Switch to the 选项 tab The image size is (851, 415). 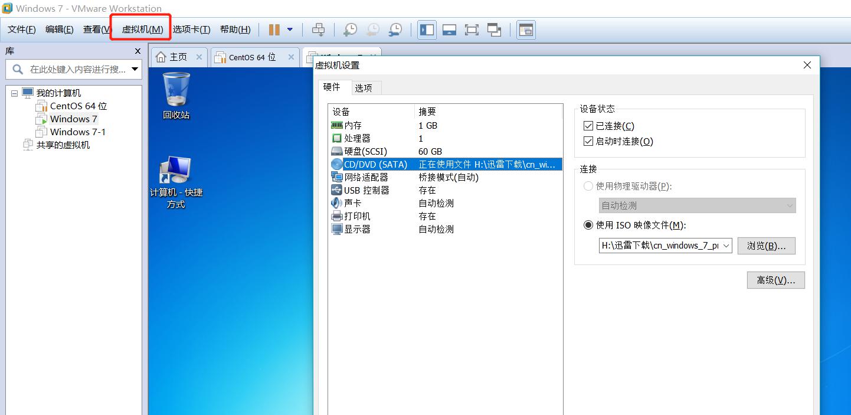(x=365, y=87)
